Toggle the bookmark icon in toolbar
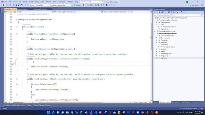The height and width of the screenshot is (115, 205). (x=107, y=5)
